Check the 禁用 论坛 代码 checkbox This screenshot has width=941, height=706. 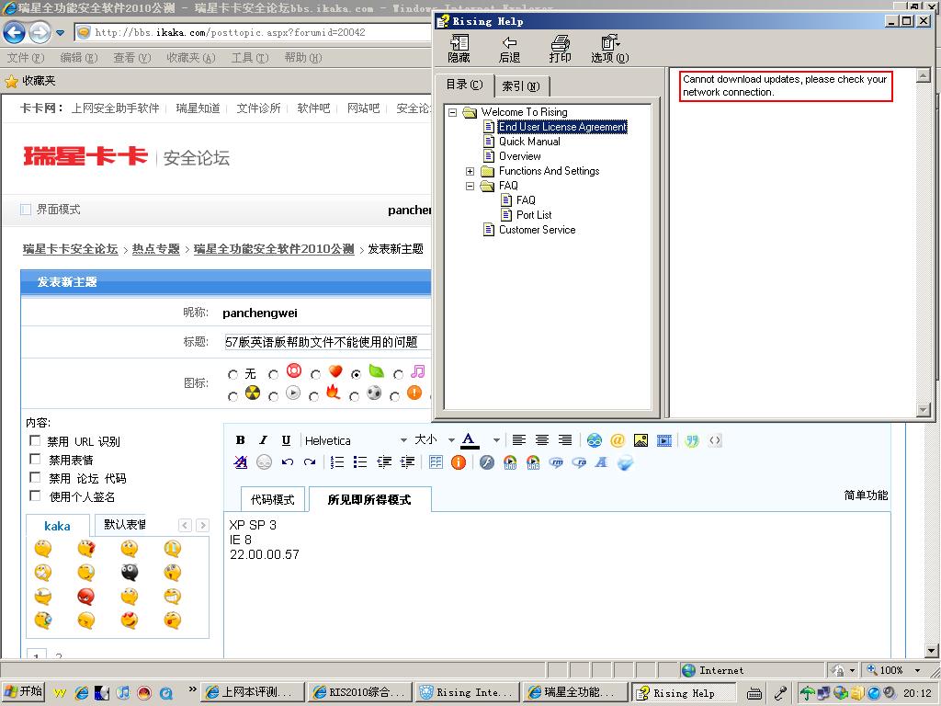[35, 477]
